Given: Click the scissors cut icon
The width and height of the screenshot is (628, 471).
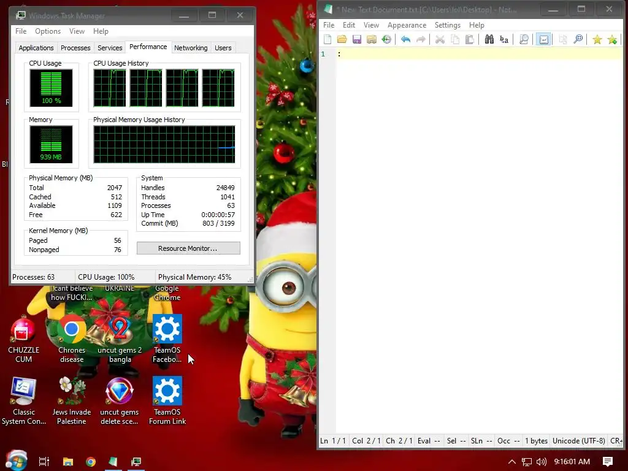Looking at the screenshot, I should (440, 39).
